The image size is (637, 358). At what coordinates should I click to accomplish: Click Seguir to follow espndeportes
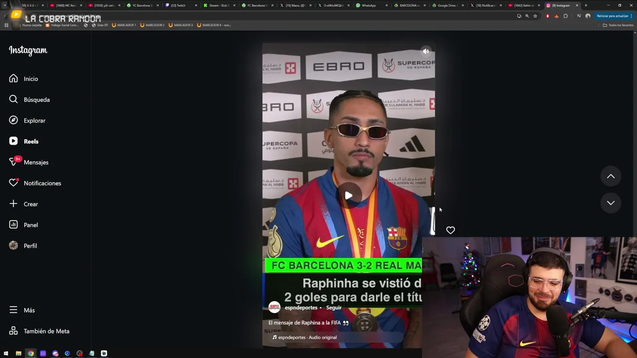[x=333, y=308]
